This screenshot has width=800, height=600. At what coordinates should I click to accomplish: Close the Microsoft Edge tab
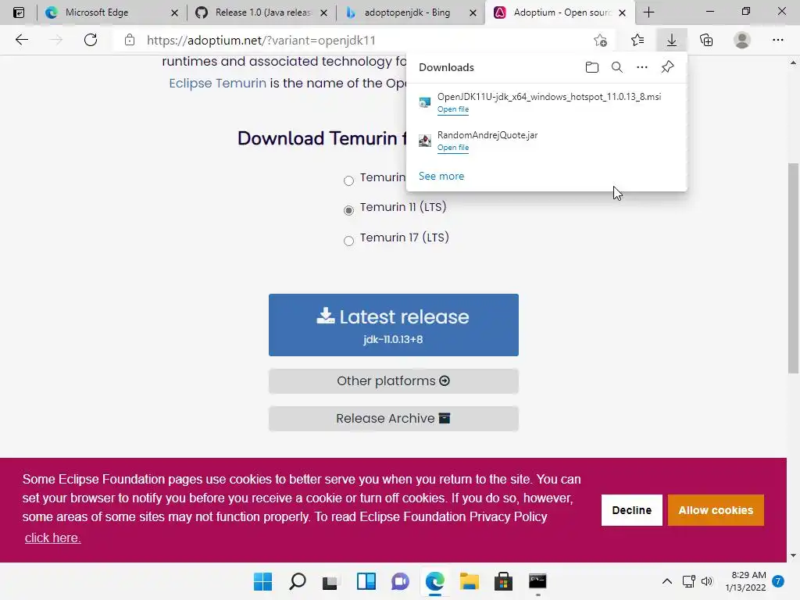pos(174,12)
